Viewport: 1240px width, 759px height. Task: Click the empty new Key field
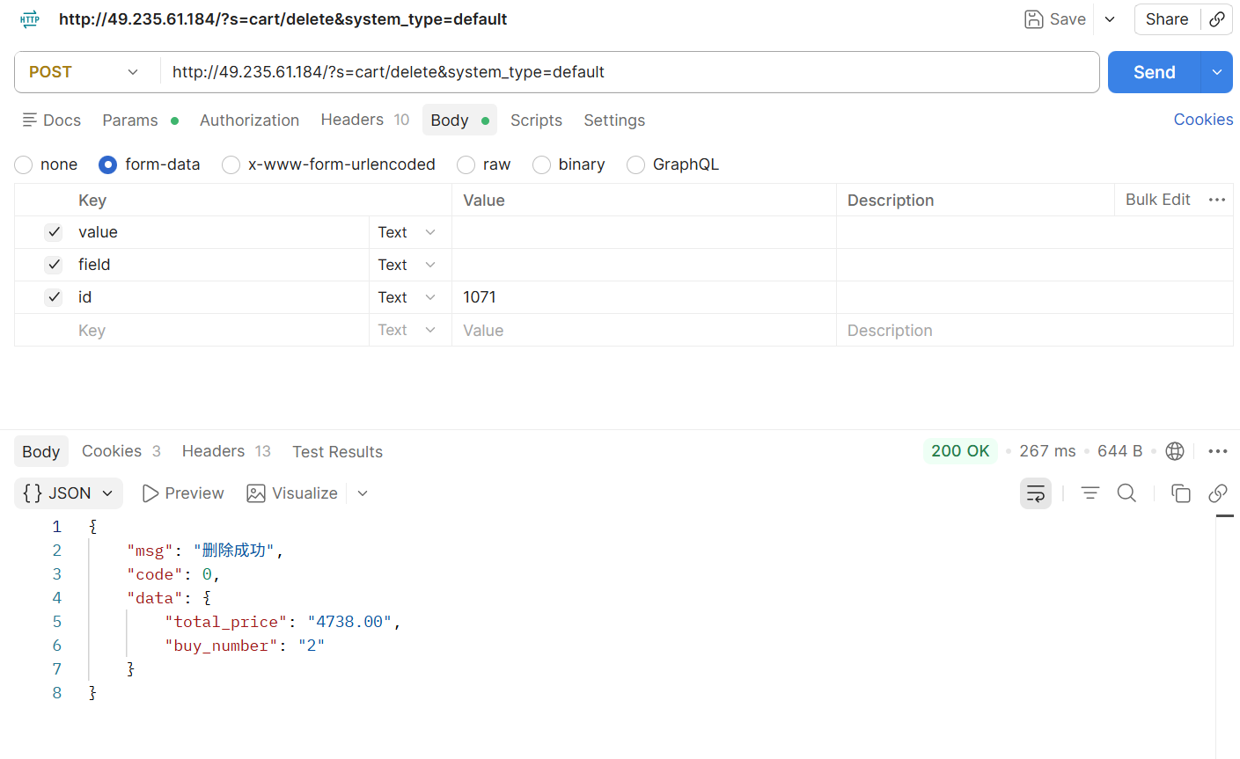coord(220,330)
